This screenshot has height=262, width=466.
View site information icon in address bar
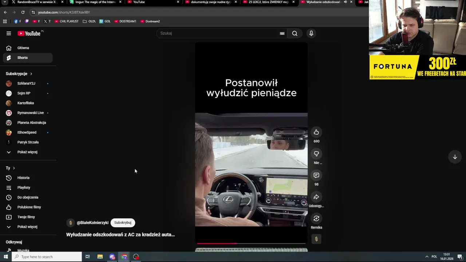tap(33, 12)
